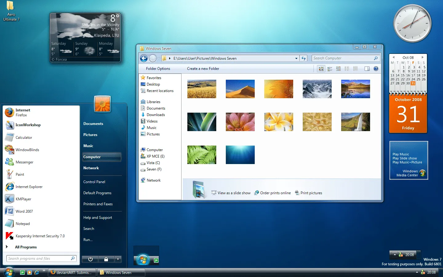Launch uTorrent from the taskbar quick launch

[22, 272]
